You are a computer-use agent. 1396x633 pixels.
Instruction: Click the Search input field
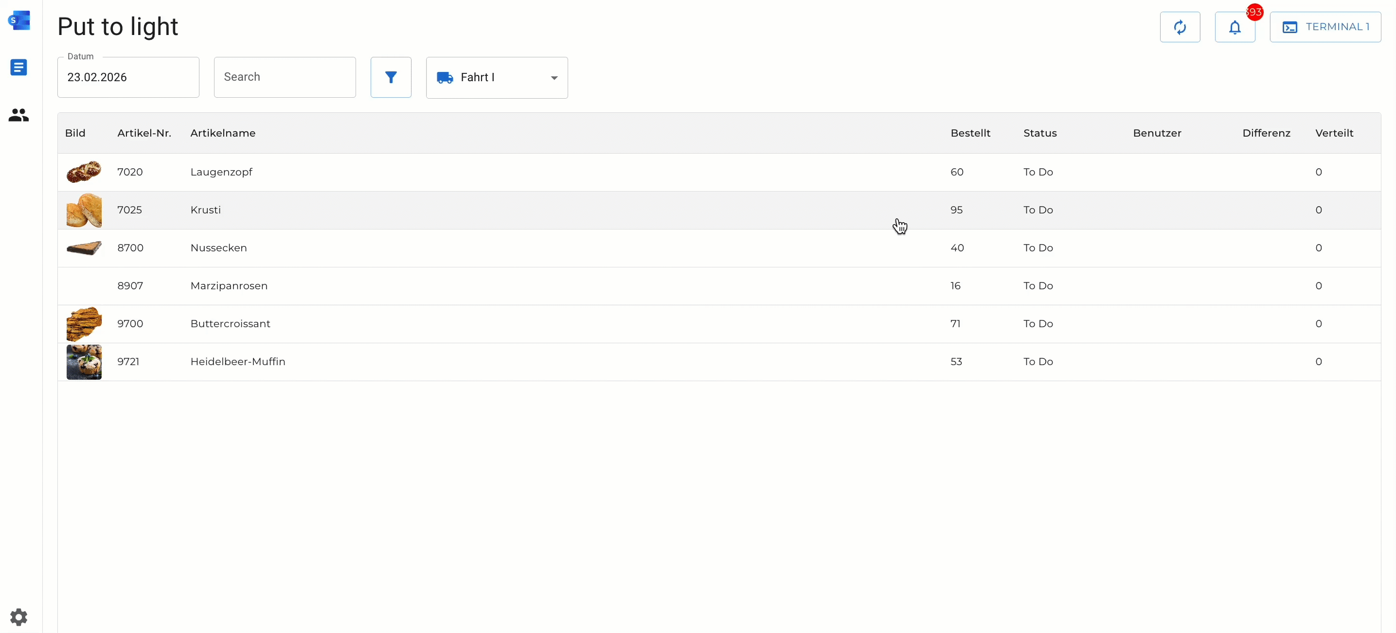tap(285, 77)
